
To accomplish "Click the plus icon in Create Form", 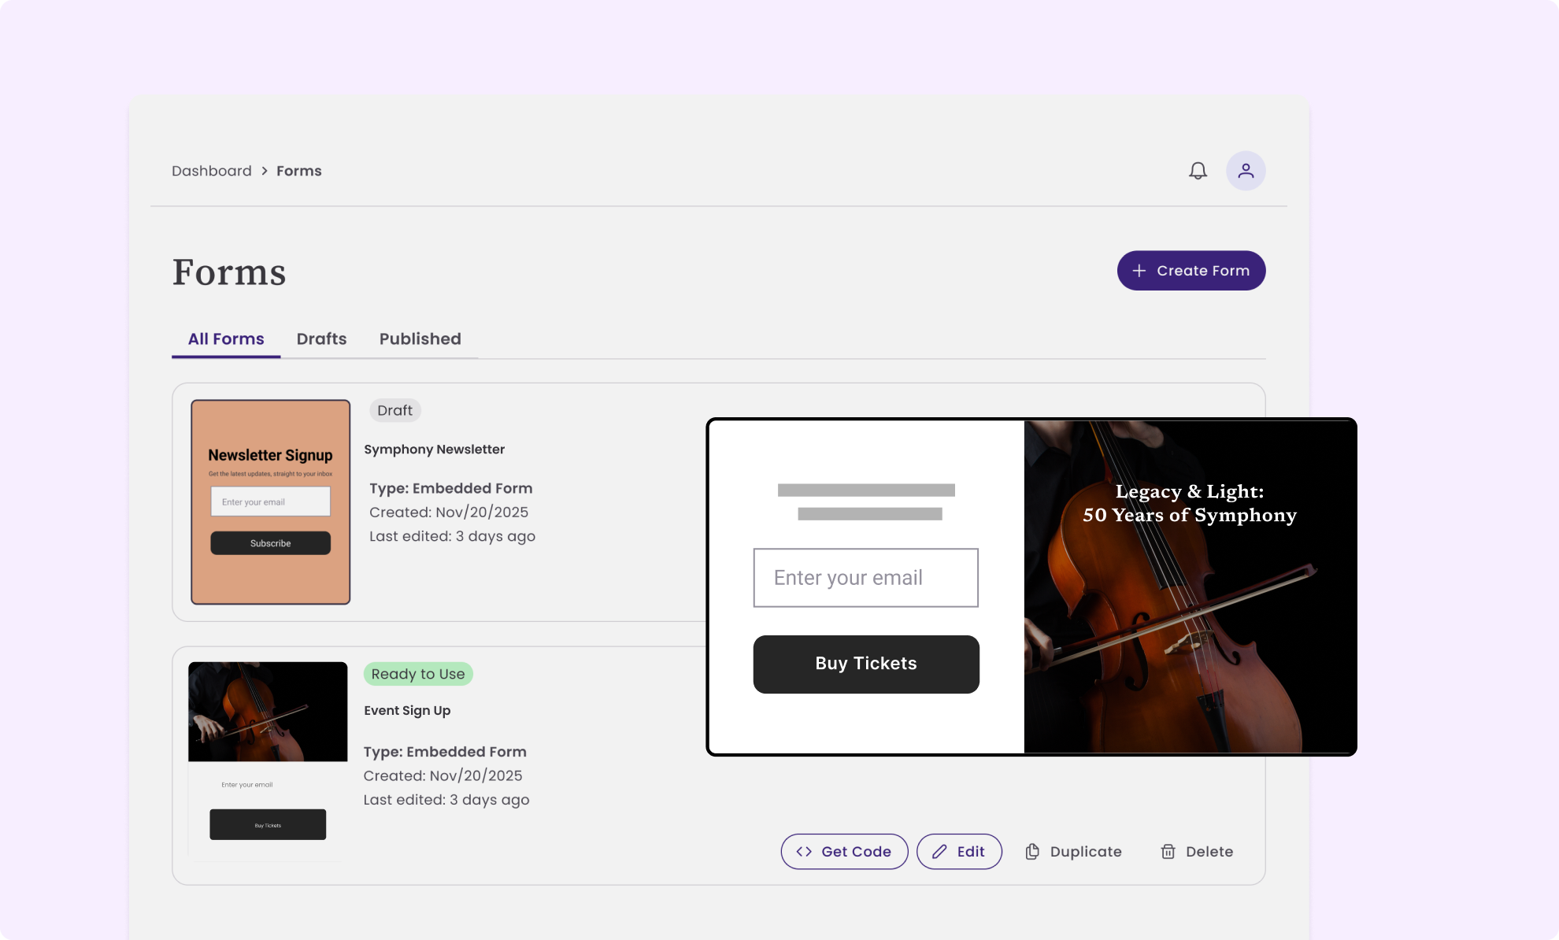I will (1139, 271).
